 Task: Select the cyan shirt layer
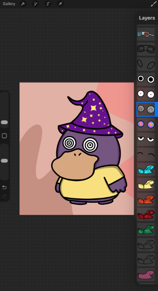[146, 169]
